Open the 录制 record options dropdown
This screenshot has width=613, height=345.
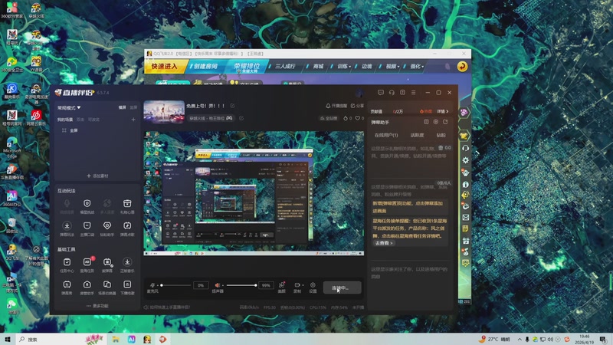(303, 285)
